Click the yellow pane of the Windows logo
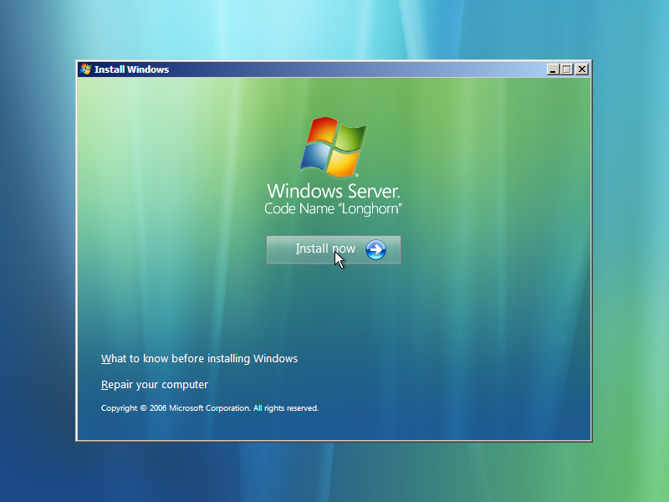 point(343,163)
